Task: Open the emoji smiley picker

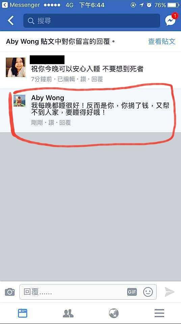Action: 148,292
